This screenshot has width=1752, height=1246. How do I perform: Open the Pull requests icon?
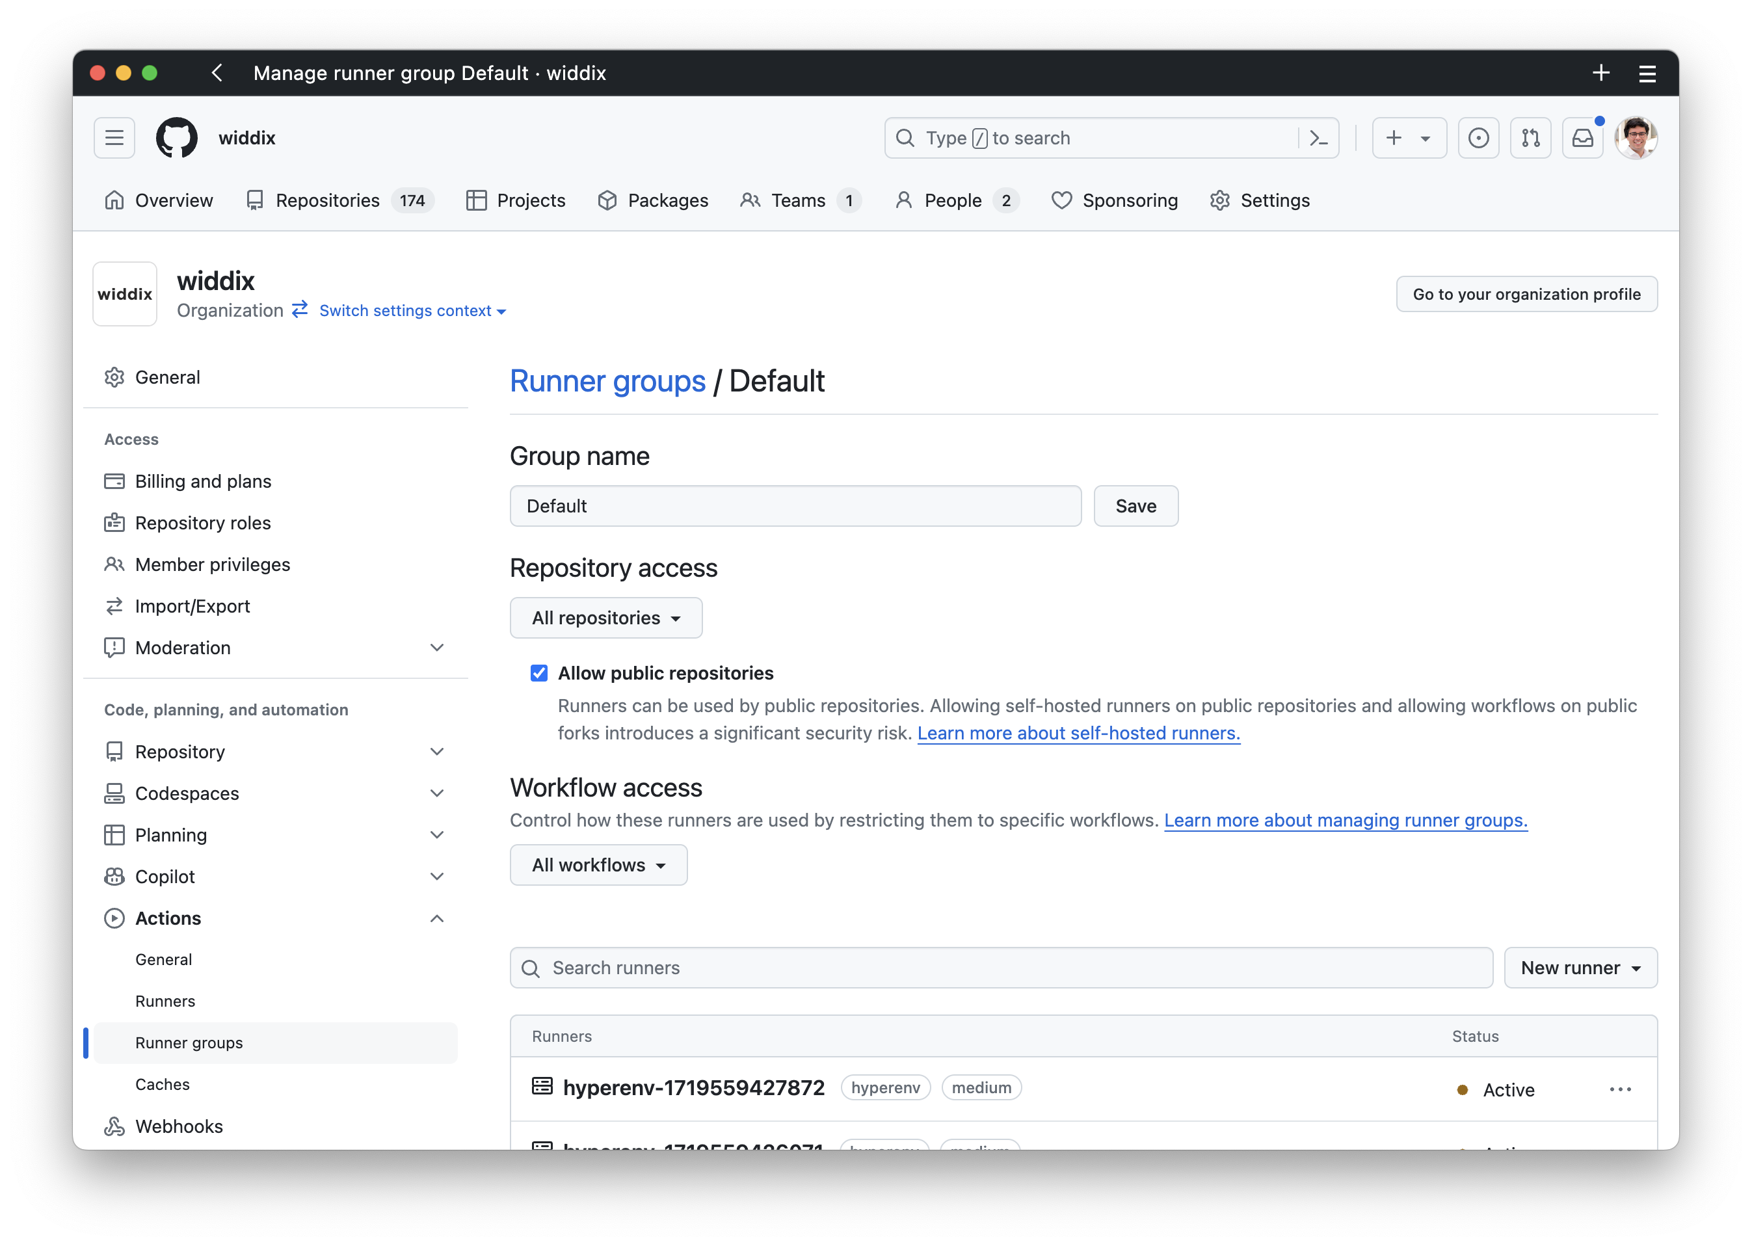click(1530, 138)
